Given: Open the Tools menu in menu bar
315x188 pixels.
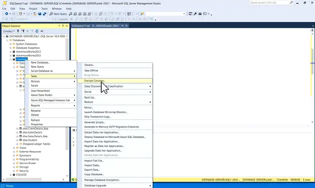Looking at the screenshot, I should click(44, 9).
